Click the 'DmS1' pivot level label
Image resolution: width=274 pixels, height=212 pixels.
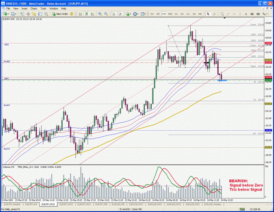point(7,149)
